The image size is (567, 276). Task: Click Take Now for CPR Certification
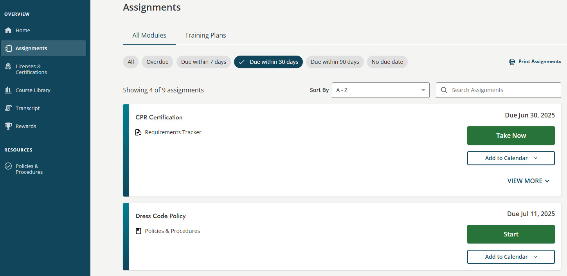pos(511,135)
